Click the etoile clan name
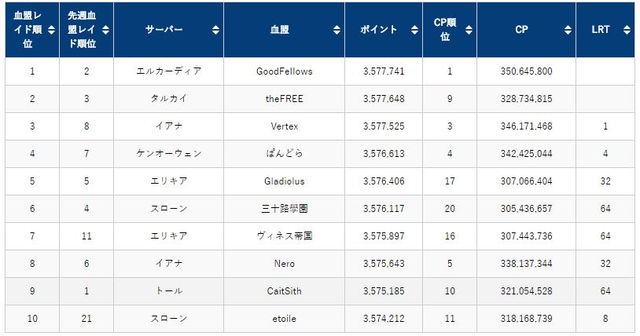Screen dimensions: 640x336 [284, 319]
